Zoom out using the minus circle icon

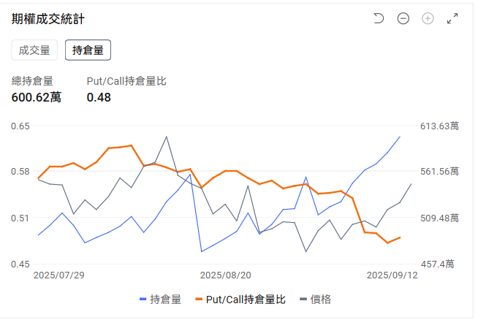point(403,19)
